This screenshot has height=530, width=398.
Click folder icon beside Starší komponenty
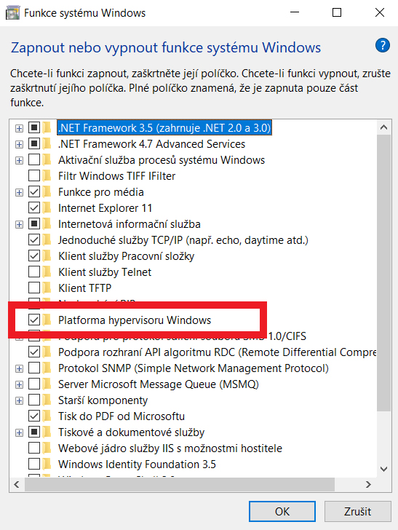[47, 400]
